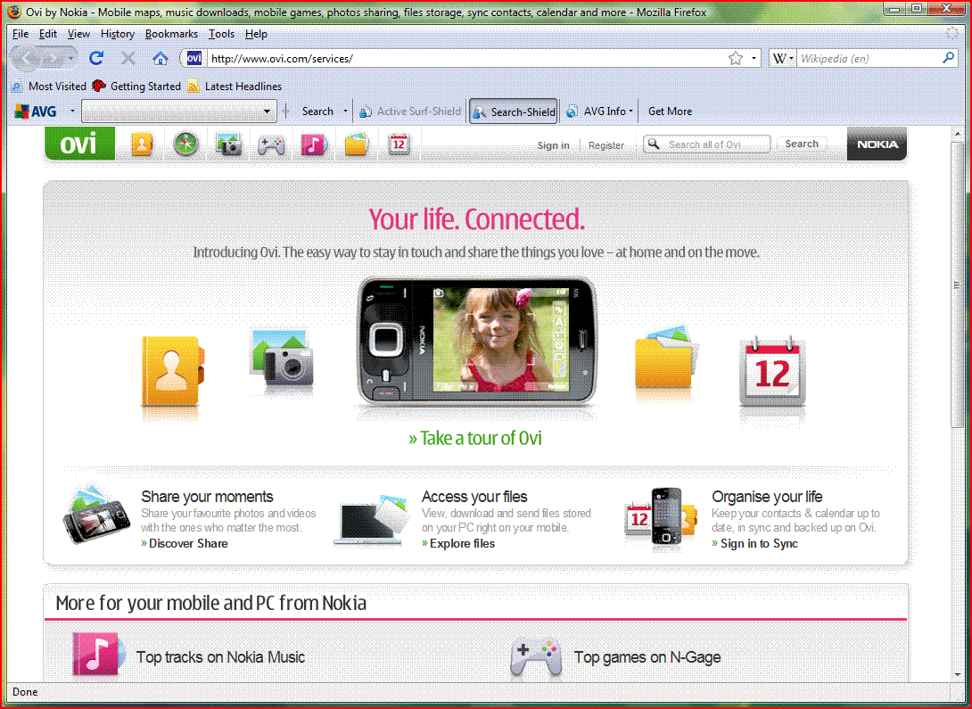Image resolution: width=972 pixels, height=709 pixels.
Task: Open the Share photos icon in Ovi navigation
Action: pyautogui.click(x=229, y=145)
